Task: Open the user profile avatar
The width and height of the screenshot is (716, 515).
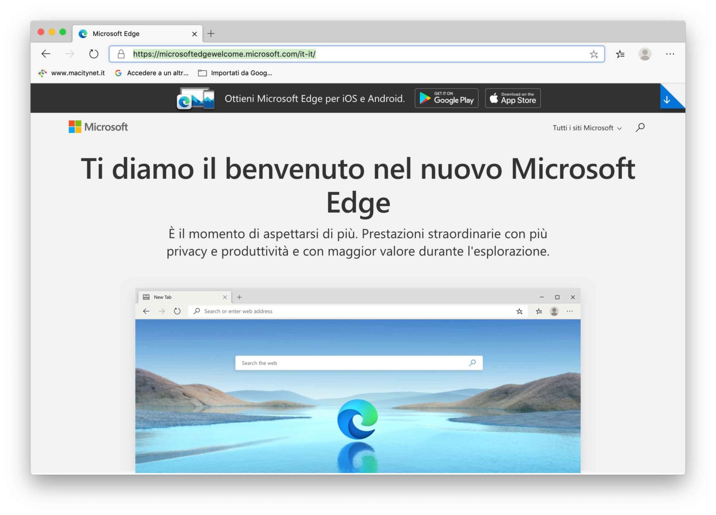Action: (645, 54)
